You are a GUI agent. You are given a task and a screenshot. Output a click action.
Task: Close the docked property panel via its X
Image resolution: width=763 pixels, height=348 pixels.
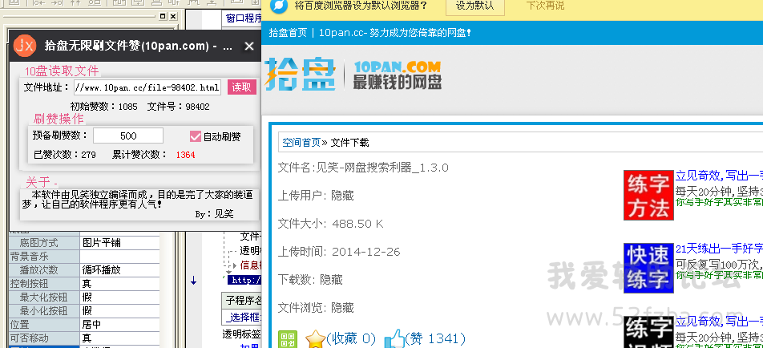click(173, 16)
